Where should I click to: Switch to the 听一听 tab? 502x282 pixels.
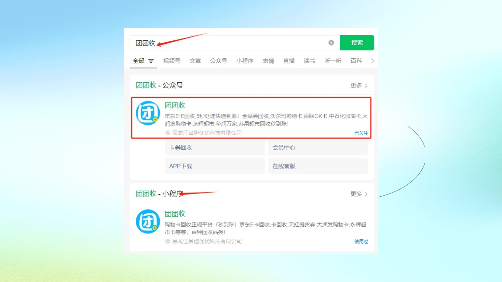click(333, 61)
